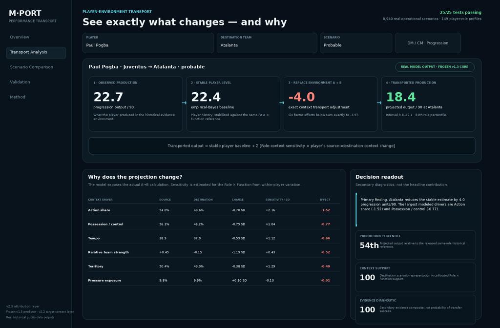Click the Primary finding paragraph in Decision readout
Screen dimensions: 500x328
coord(413,205)
